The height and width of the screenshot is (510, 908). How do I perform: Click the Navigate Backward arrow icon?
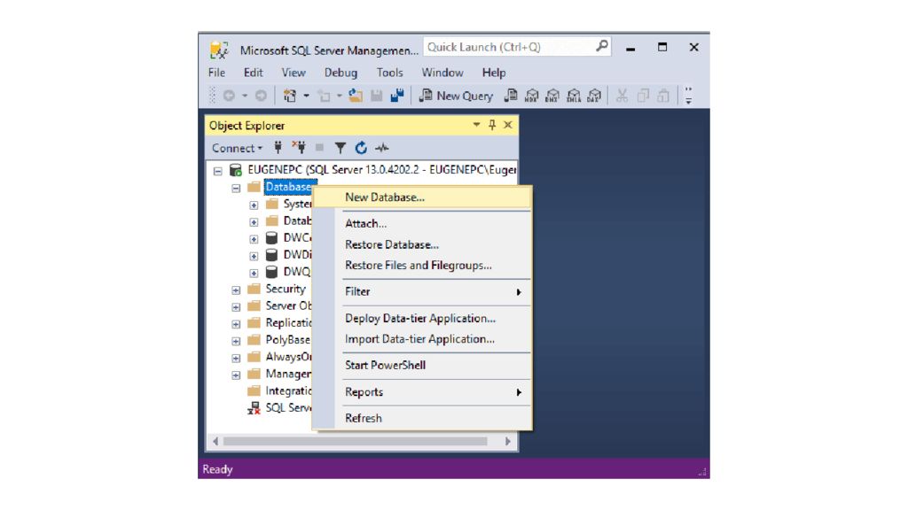[x=230, y=96]
